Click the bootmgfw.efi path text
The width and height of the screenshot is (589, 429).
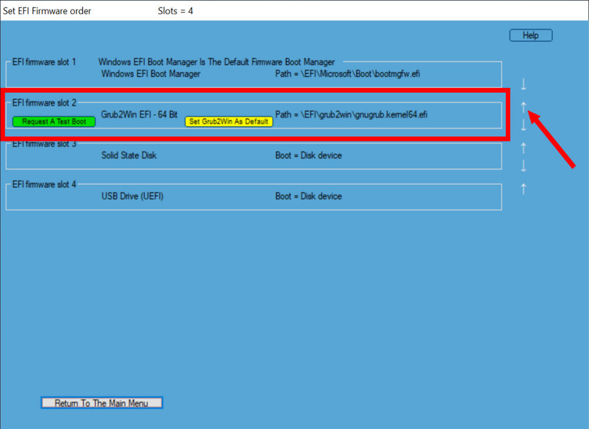pyautogui.click(x=348, y=74)
